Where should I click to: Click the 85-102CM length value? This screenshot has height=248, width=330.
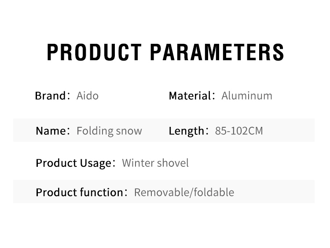coord(239,131)
